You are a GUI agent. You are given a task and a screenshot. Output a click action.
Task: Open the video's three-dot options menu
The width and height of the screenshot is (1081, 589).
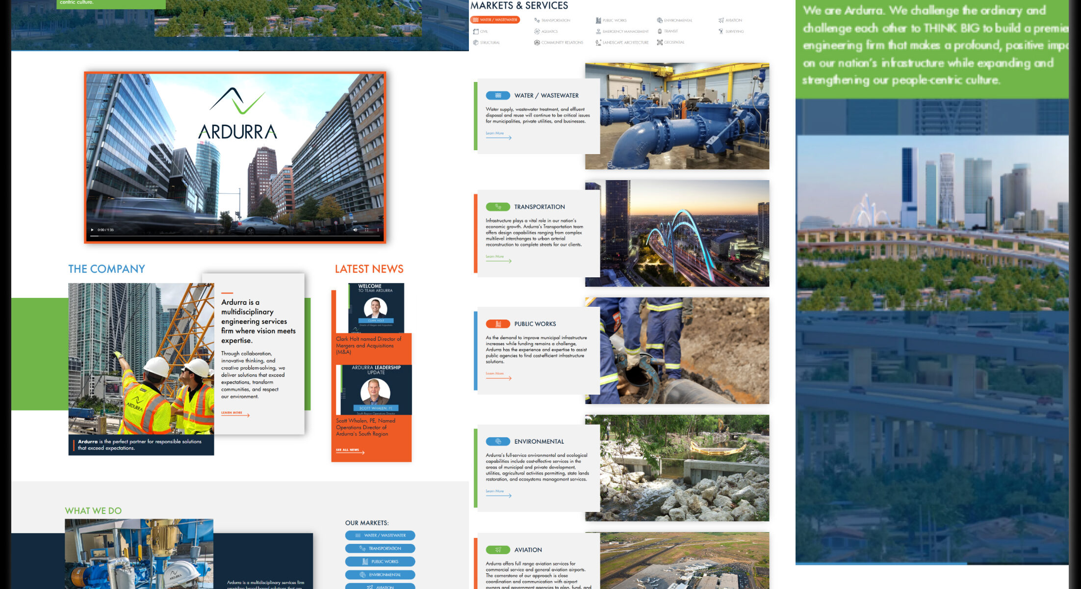378,230
